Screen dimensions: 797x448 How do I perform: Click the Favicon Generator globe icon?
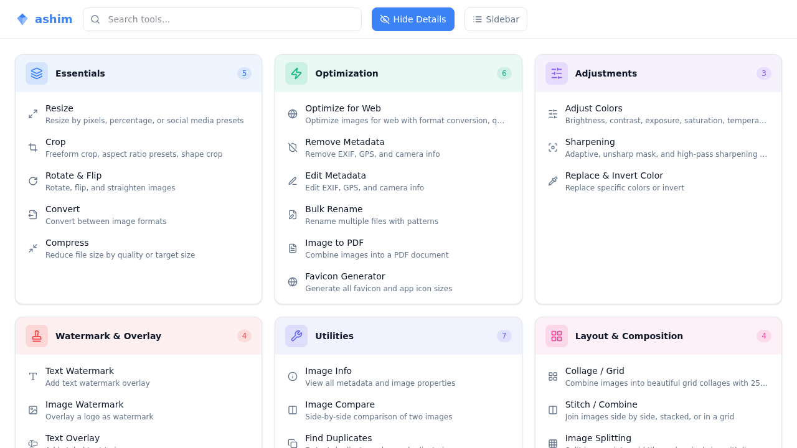click(293, 282)
